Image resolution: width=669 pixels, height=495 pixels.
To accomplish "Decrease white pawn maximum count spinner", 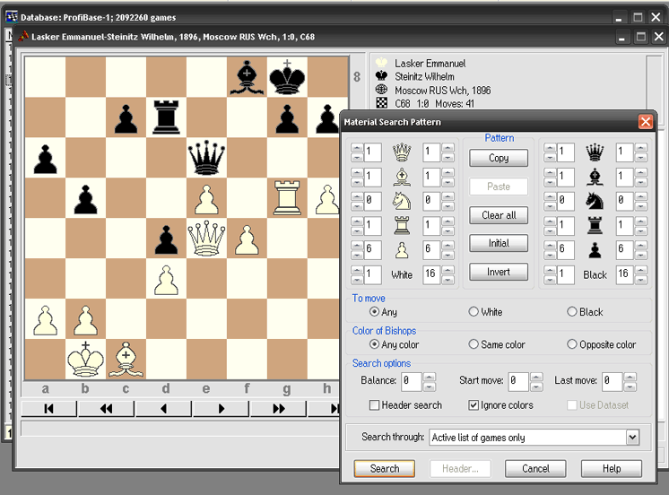I will (447, 255).
